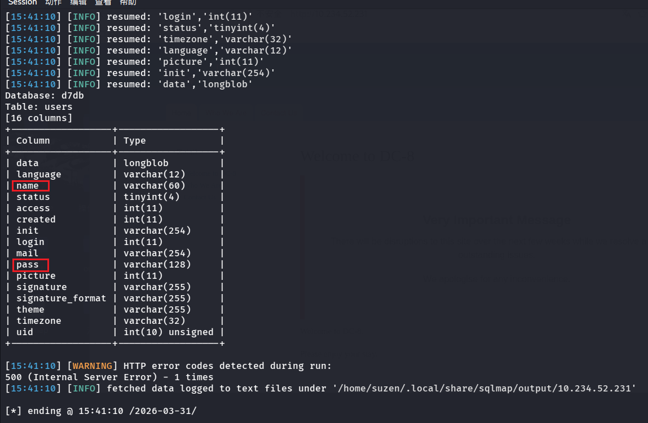Viewport: 648px width, 423px height.
Task: Click the 'signature_format' column name
Action: tap(61, 298)
